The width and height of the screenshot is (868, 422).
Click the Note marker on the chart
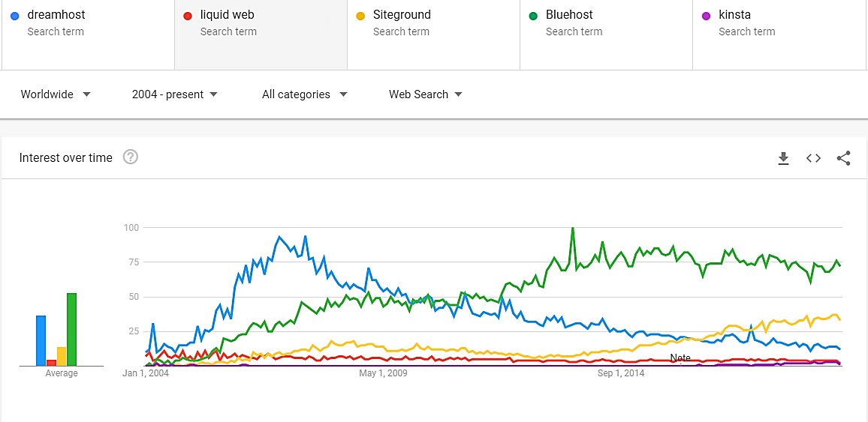680,358
